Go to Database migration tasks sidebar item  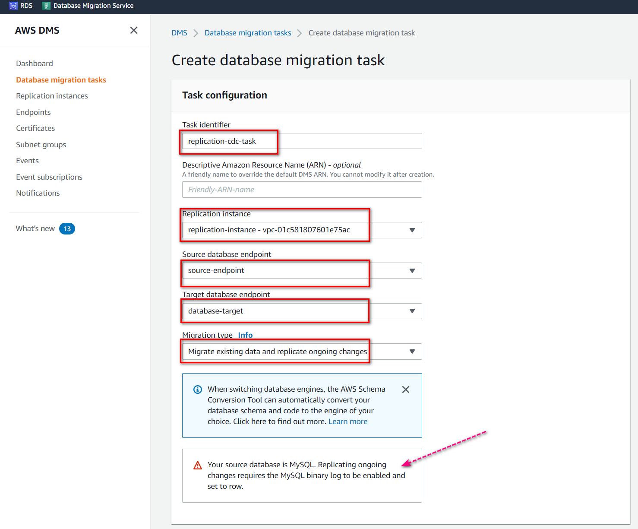tap(61, 80)
